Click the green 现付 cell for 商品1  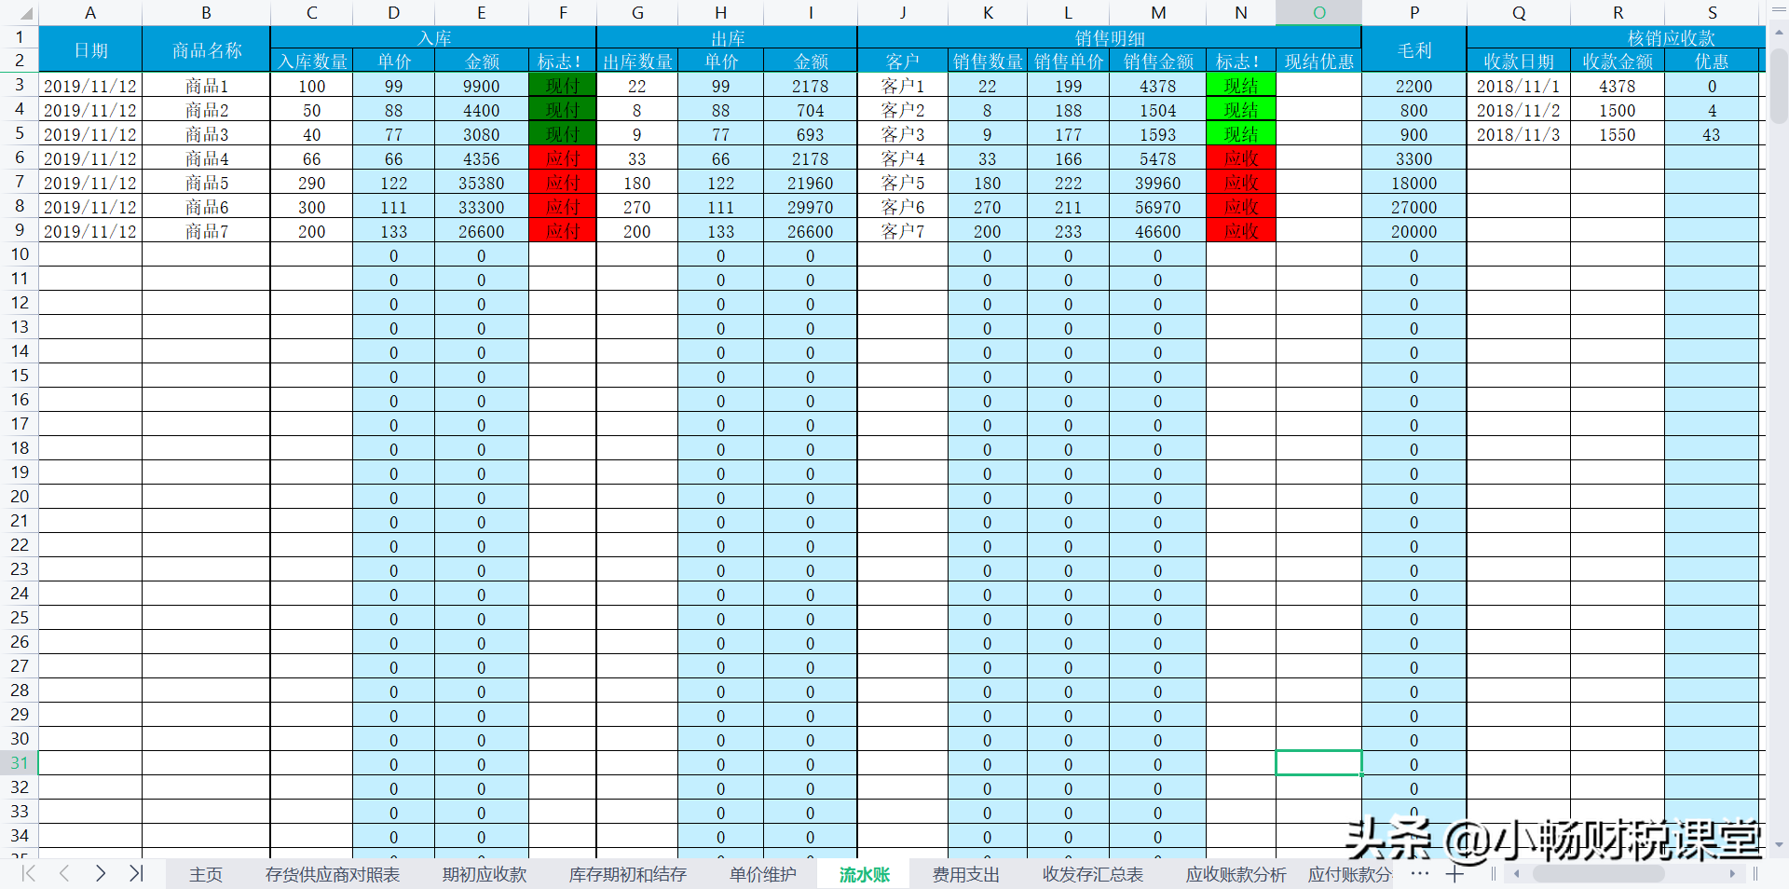(563, 86)
